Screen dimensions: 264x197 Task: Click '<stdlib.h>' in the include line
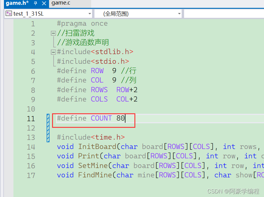pos(112,52)
